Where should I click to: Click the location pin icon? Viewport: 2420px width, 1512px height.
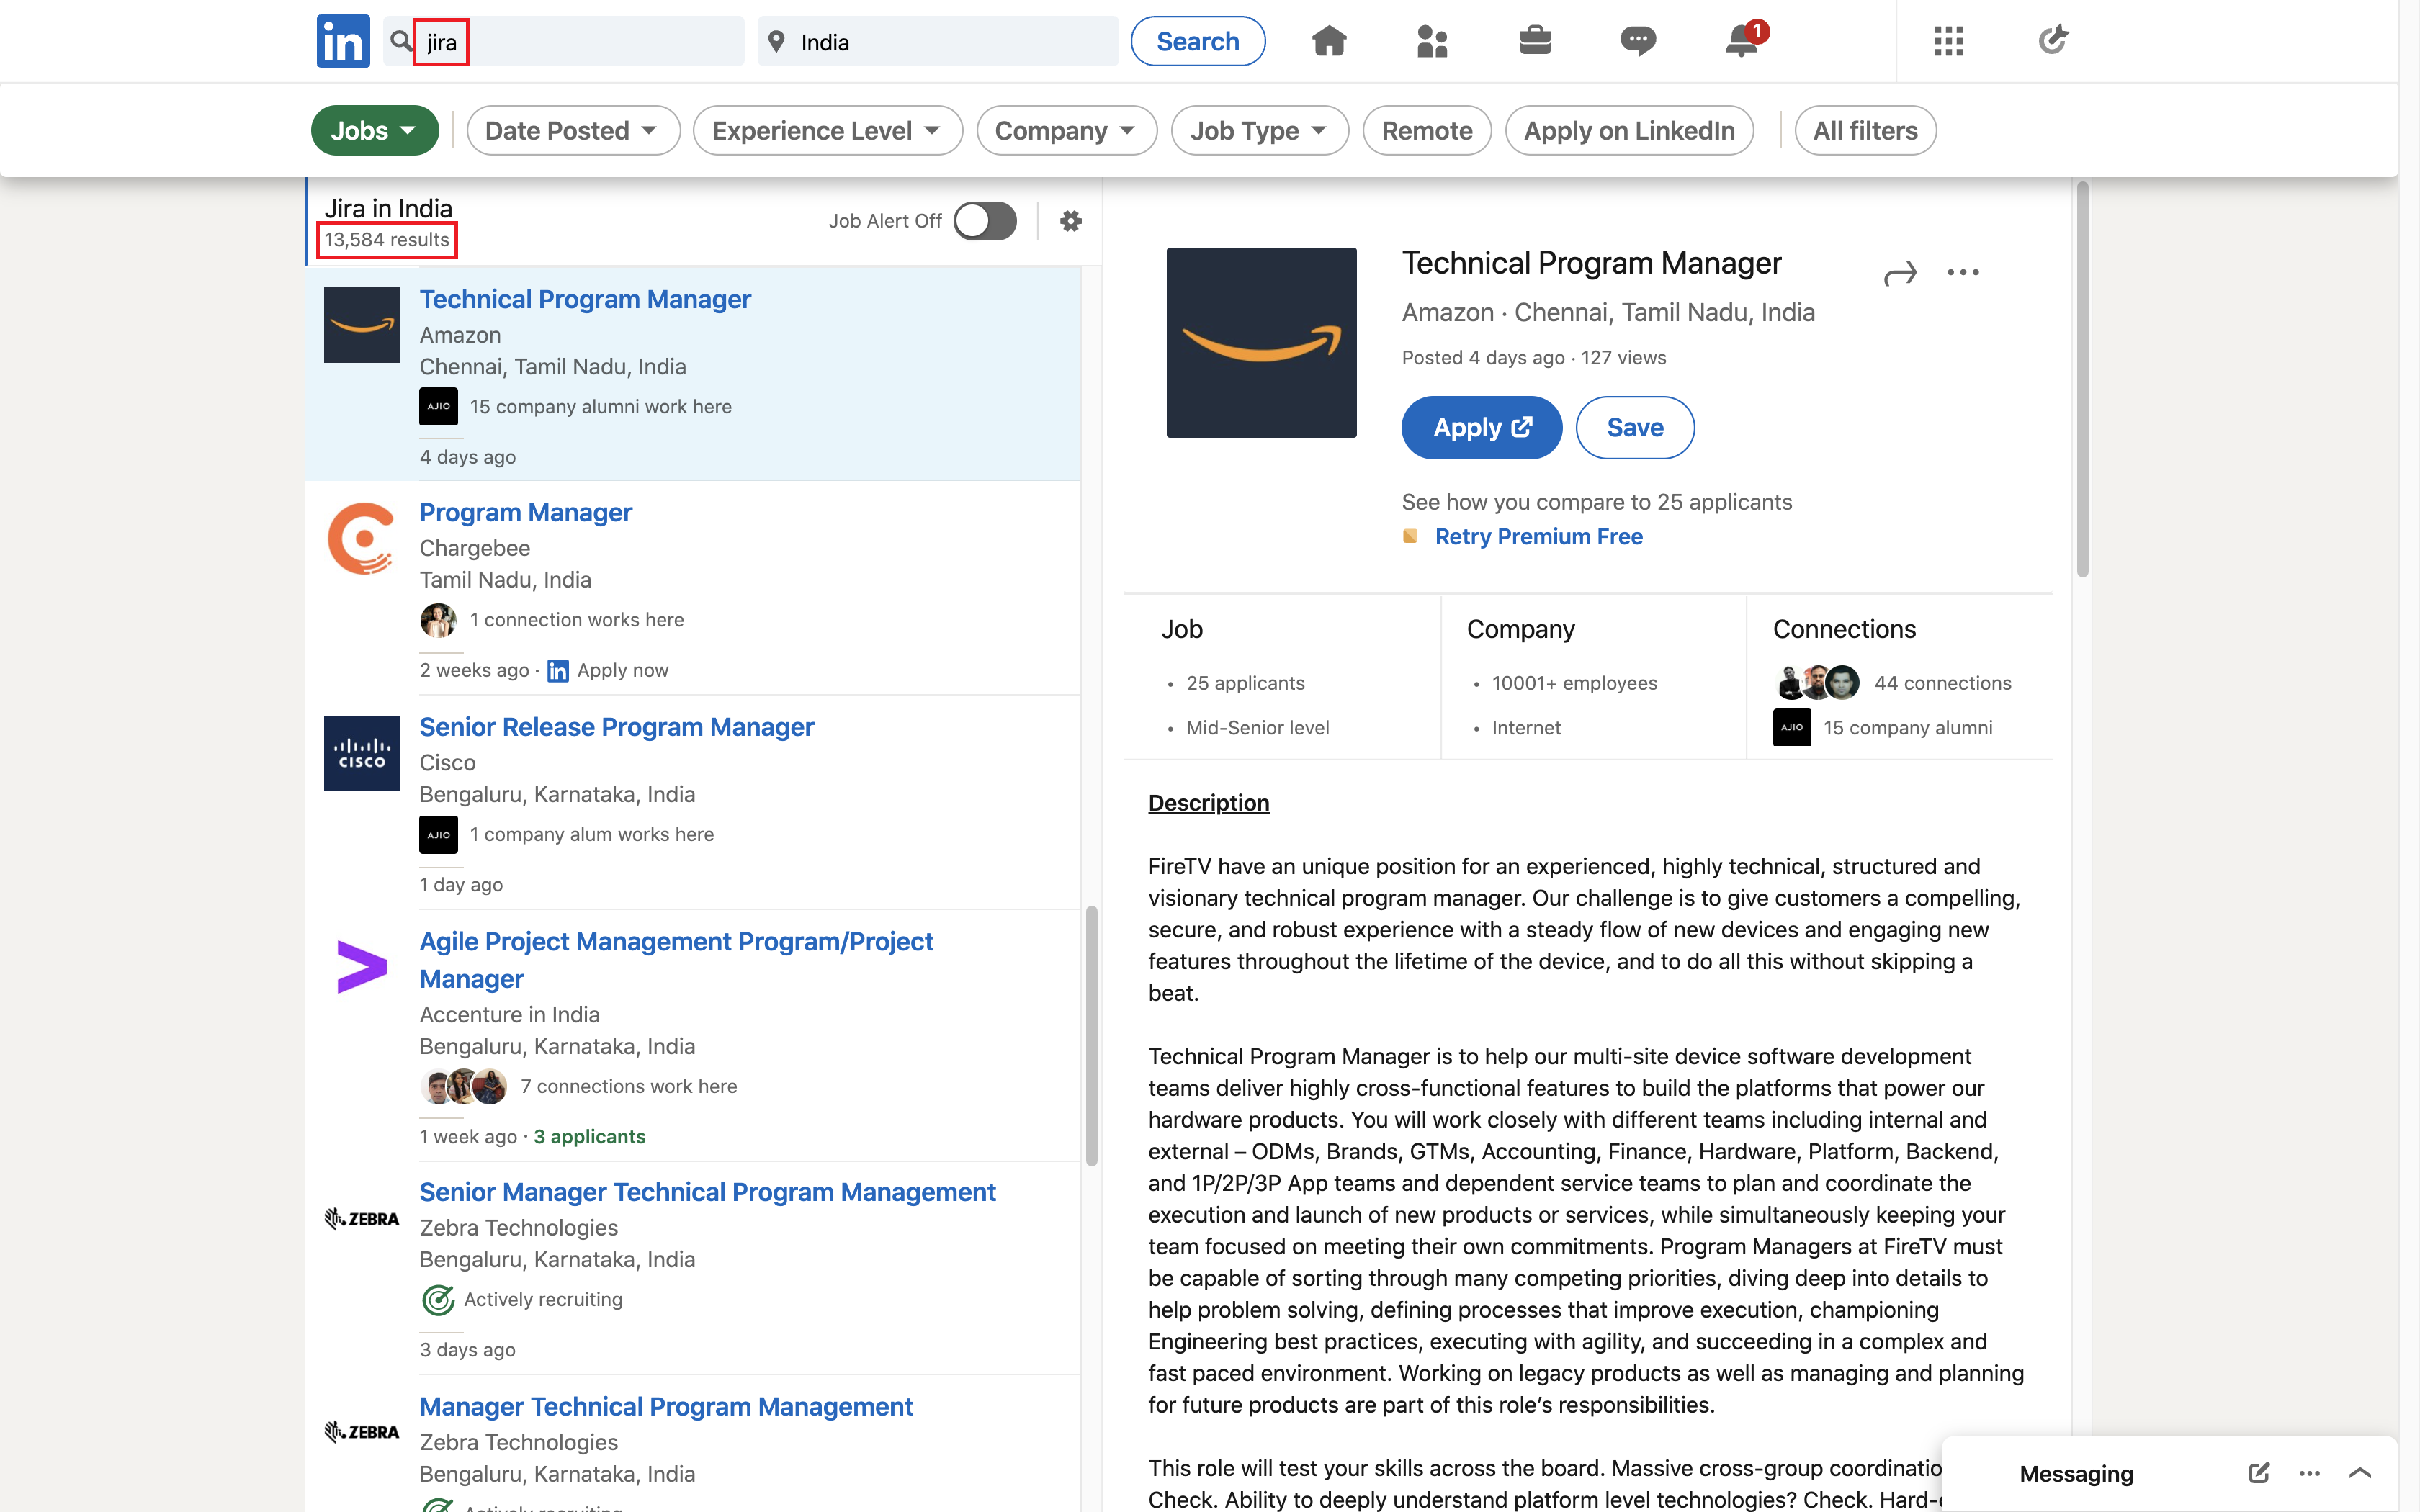coord(776,41)
